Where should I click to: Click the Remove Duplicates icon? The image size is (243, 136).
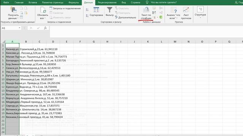pyautogui.click(x=154, y=12)
